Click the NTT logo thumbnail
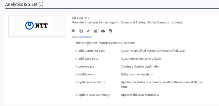Screen dimensions: 219x106 point(37,26)
